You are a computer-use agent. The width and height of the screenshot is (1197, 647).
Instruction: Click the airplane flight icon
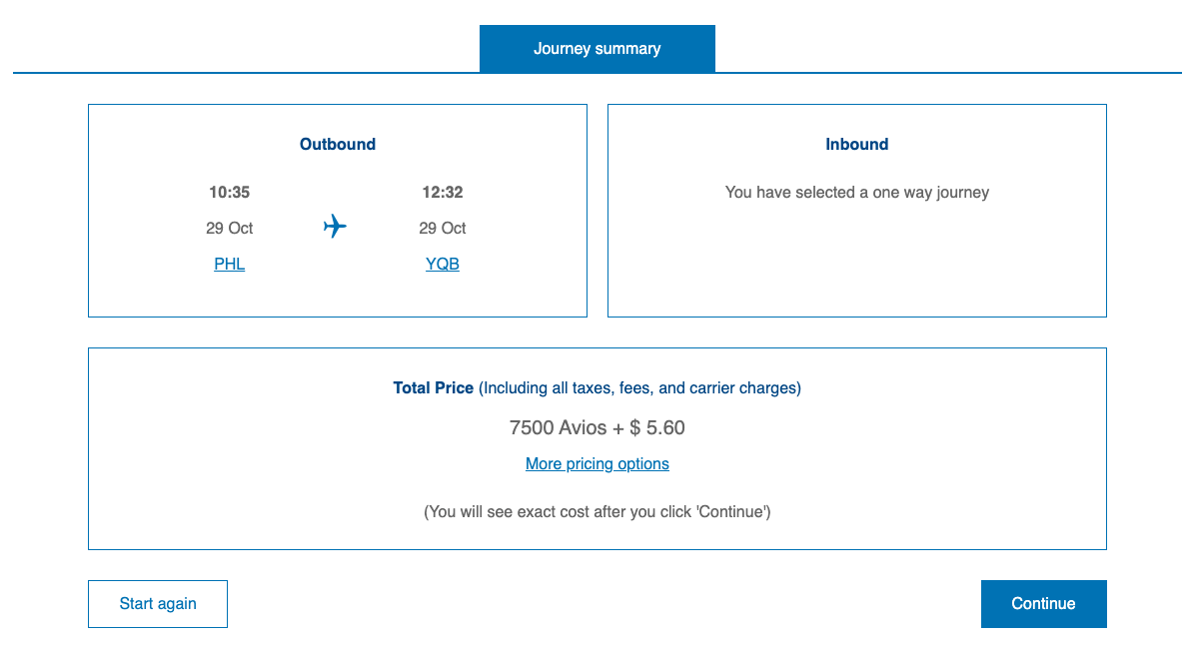[334, 227]
